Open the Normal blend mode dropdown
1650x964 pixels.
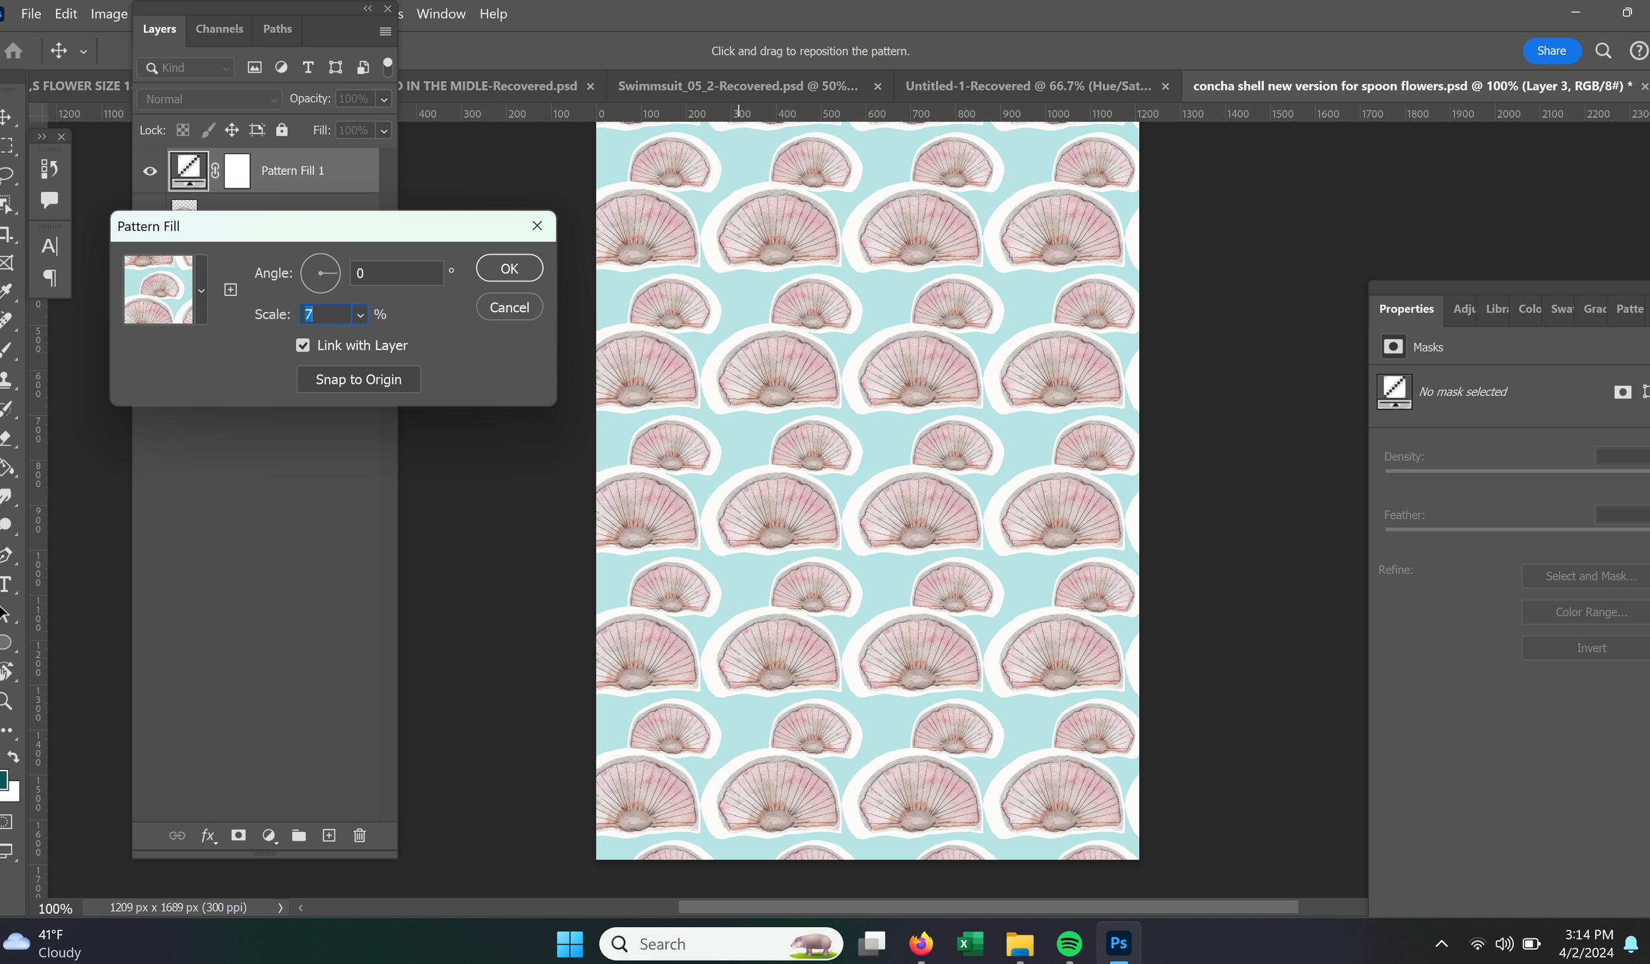[x=209, y=99]
